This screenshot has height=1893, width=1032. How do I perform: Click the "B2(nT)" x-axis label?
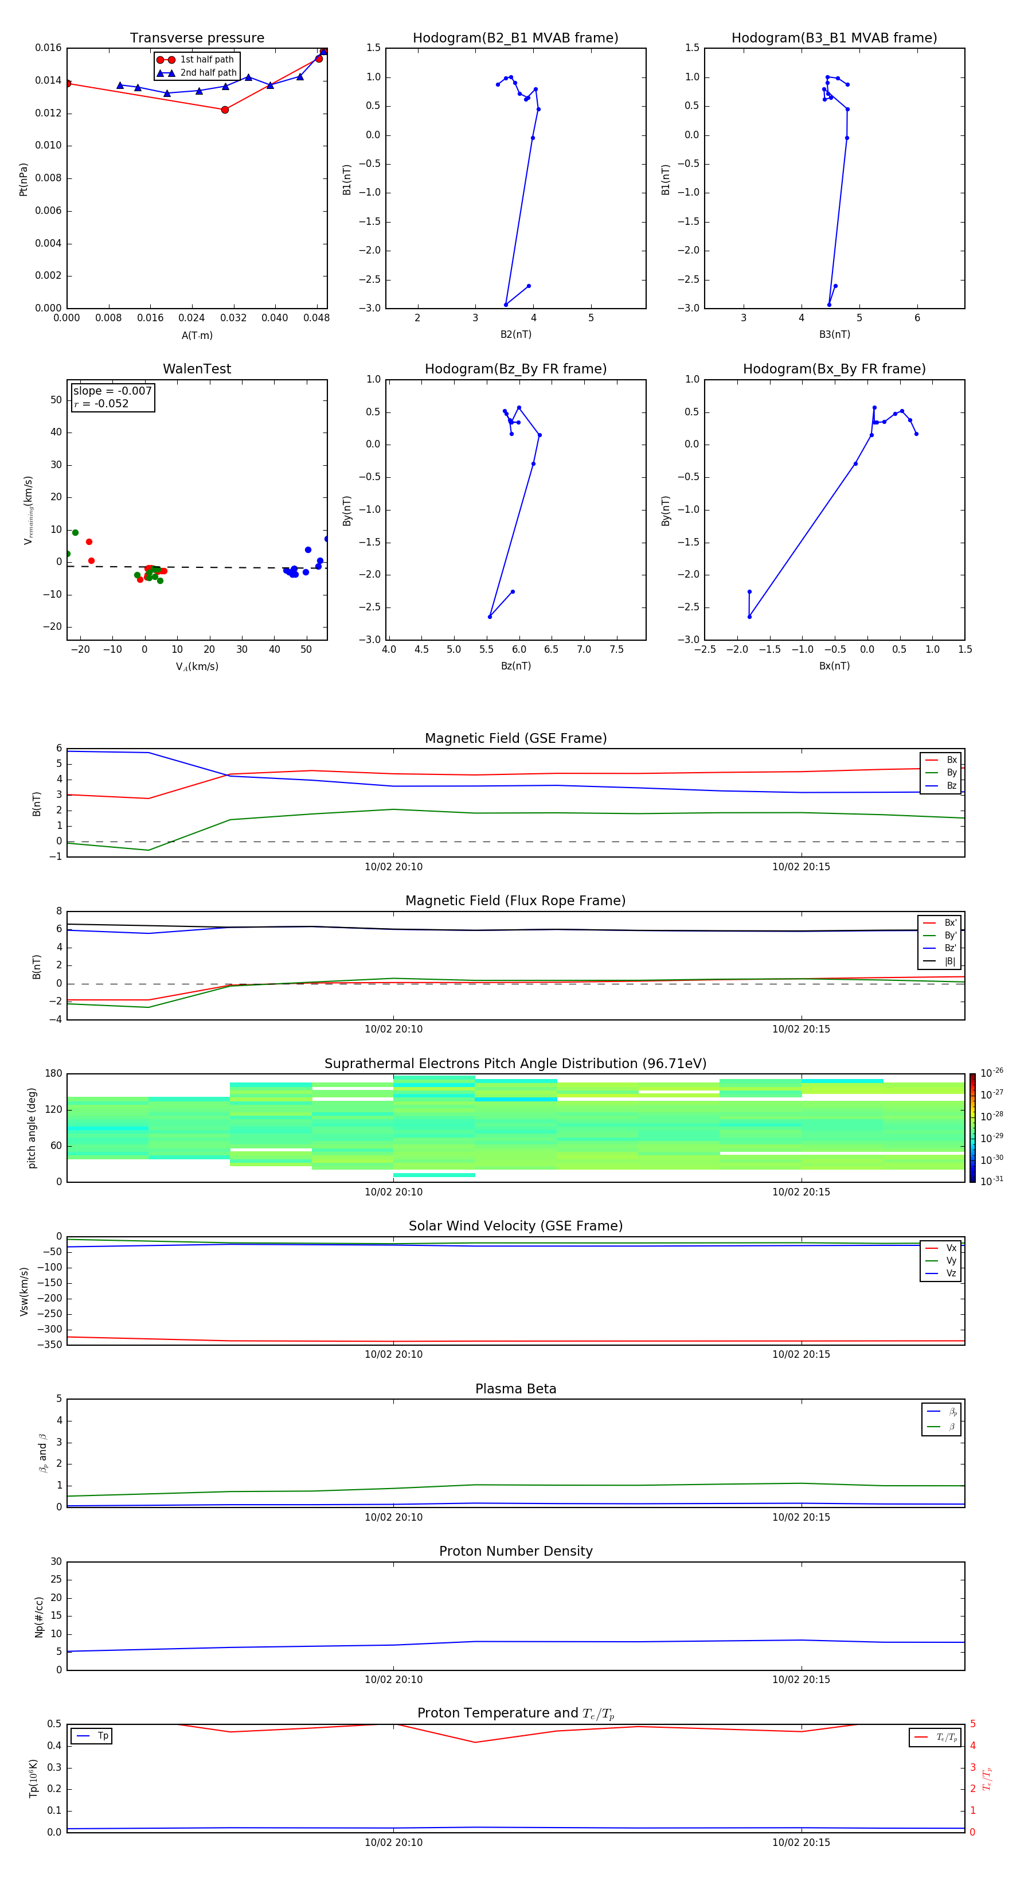(x=515, y=334)
